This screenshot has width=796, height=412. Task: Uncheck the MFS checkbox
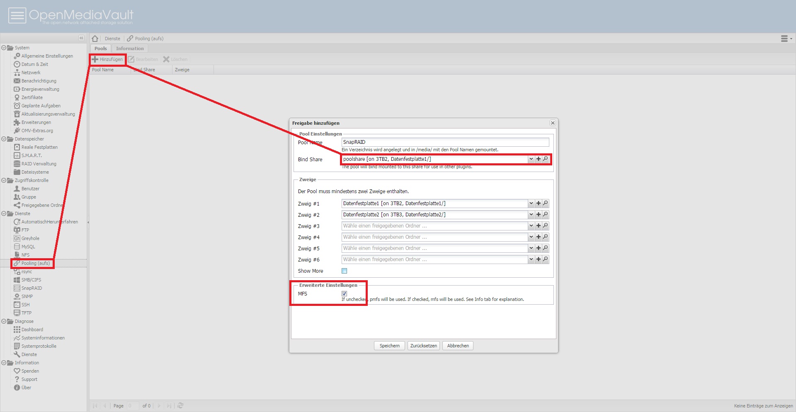pos(344,293)
